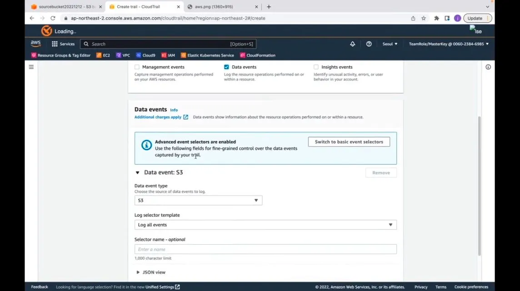The height and width of the screenshot is (291, 520).
Task: Expand the left navigation hamburger menu
Action: (x=31, y=67)
